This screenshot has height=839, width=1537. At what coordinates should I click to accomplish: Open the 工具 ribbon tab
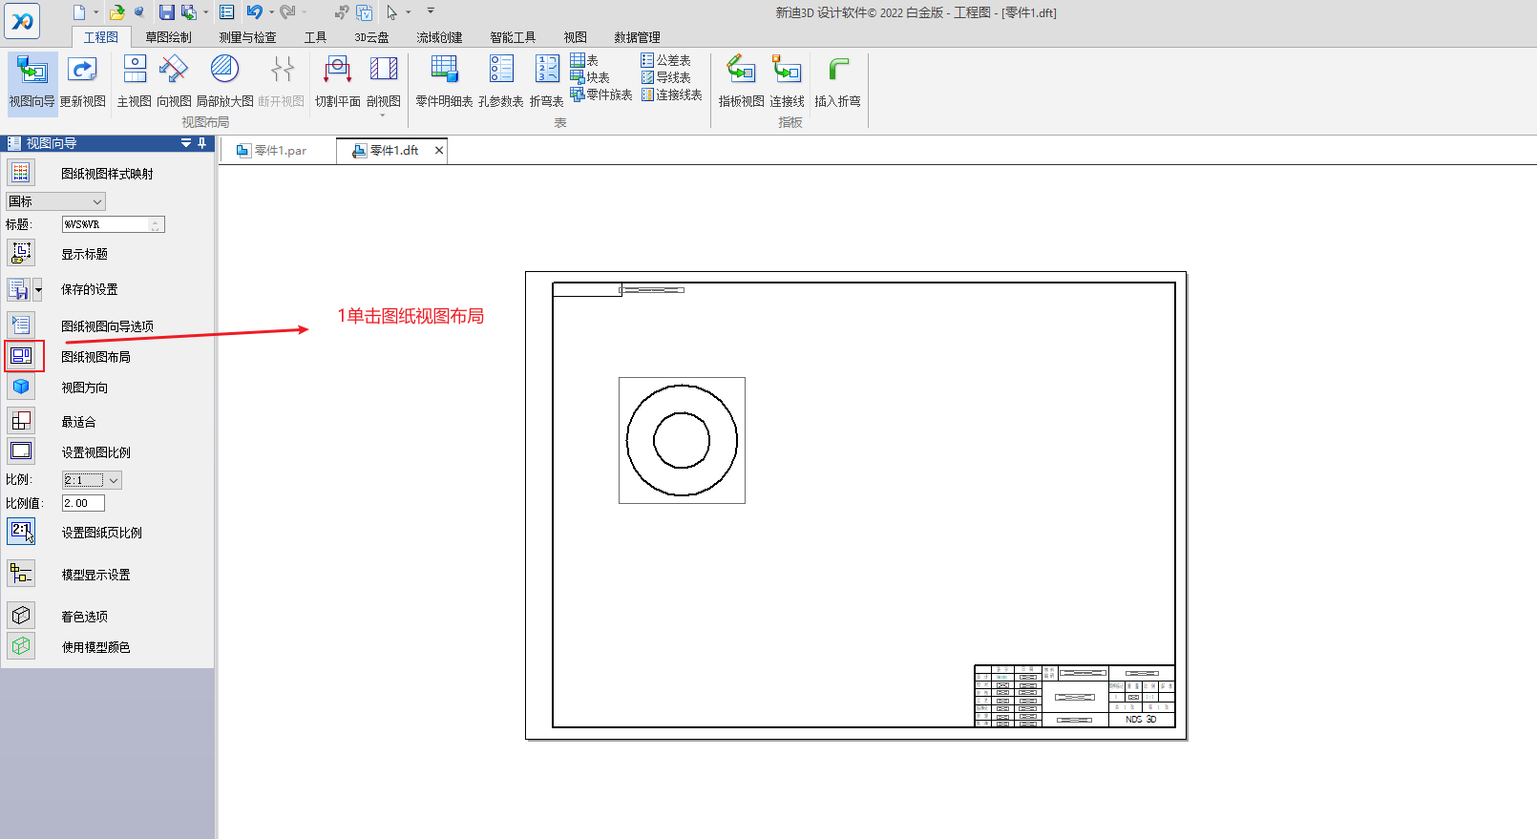coord(315,37)
